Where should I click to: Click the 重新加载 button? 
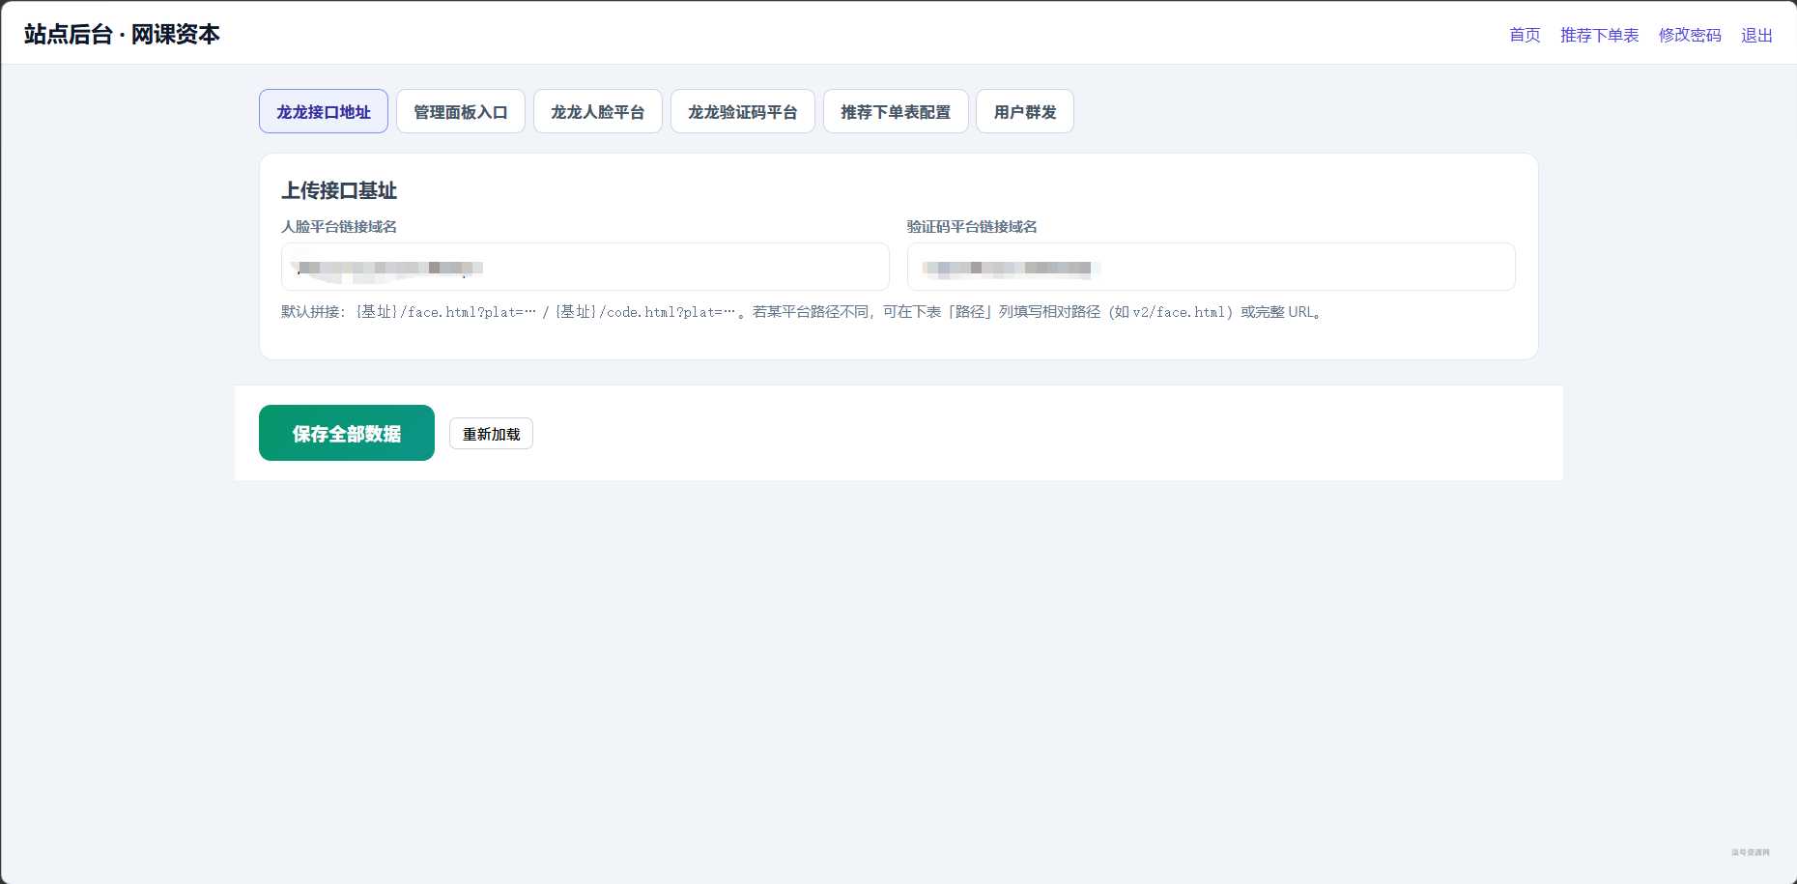(x=491, y=434)
